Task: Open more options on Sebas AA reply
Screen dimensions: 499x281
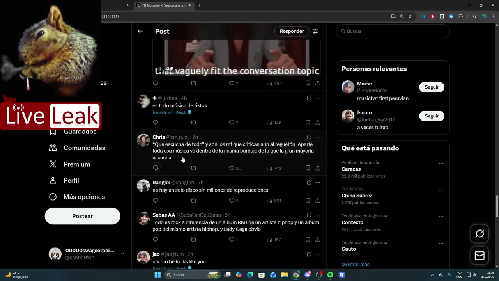Action: click(318, 215)
